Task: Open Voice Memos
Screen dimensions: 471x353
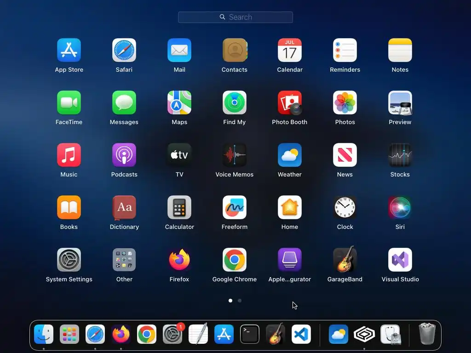Action: [x=235, y=155]
